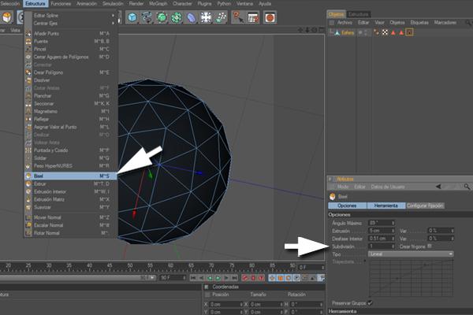Click the spline tool icon in toolbar
Screen dimensions: 473x315
pos(147,17)
